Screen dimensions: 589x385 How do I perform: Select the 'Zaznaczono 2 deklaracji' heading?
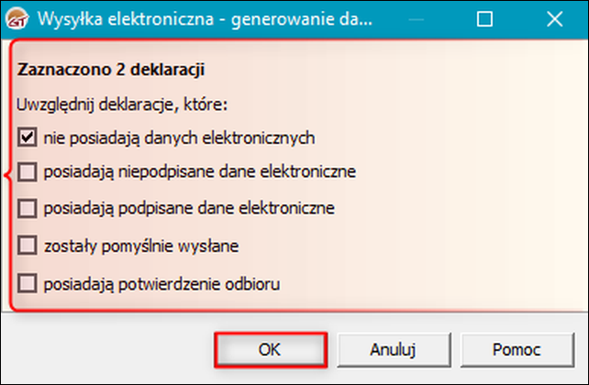[x=111, y=70]
